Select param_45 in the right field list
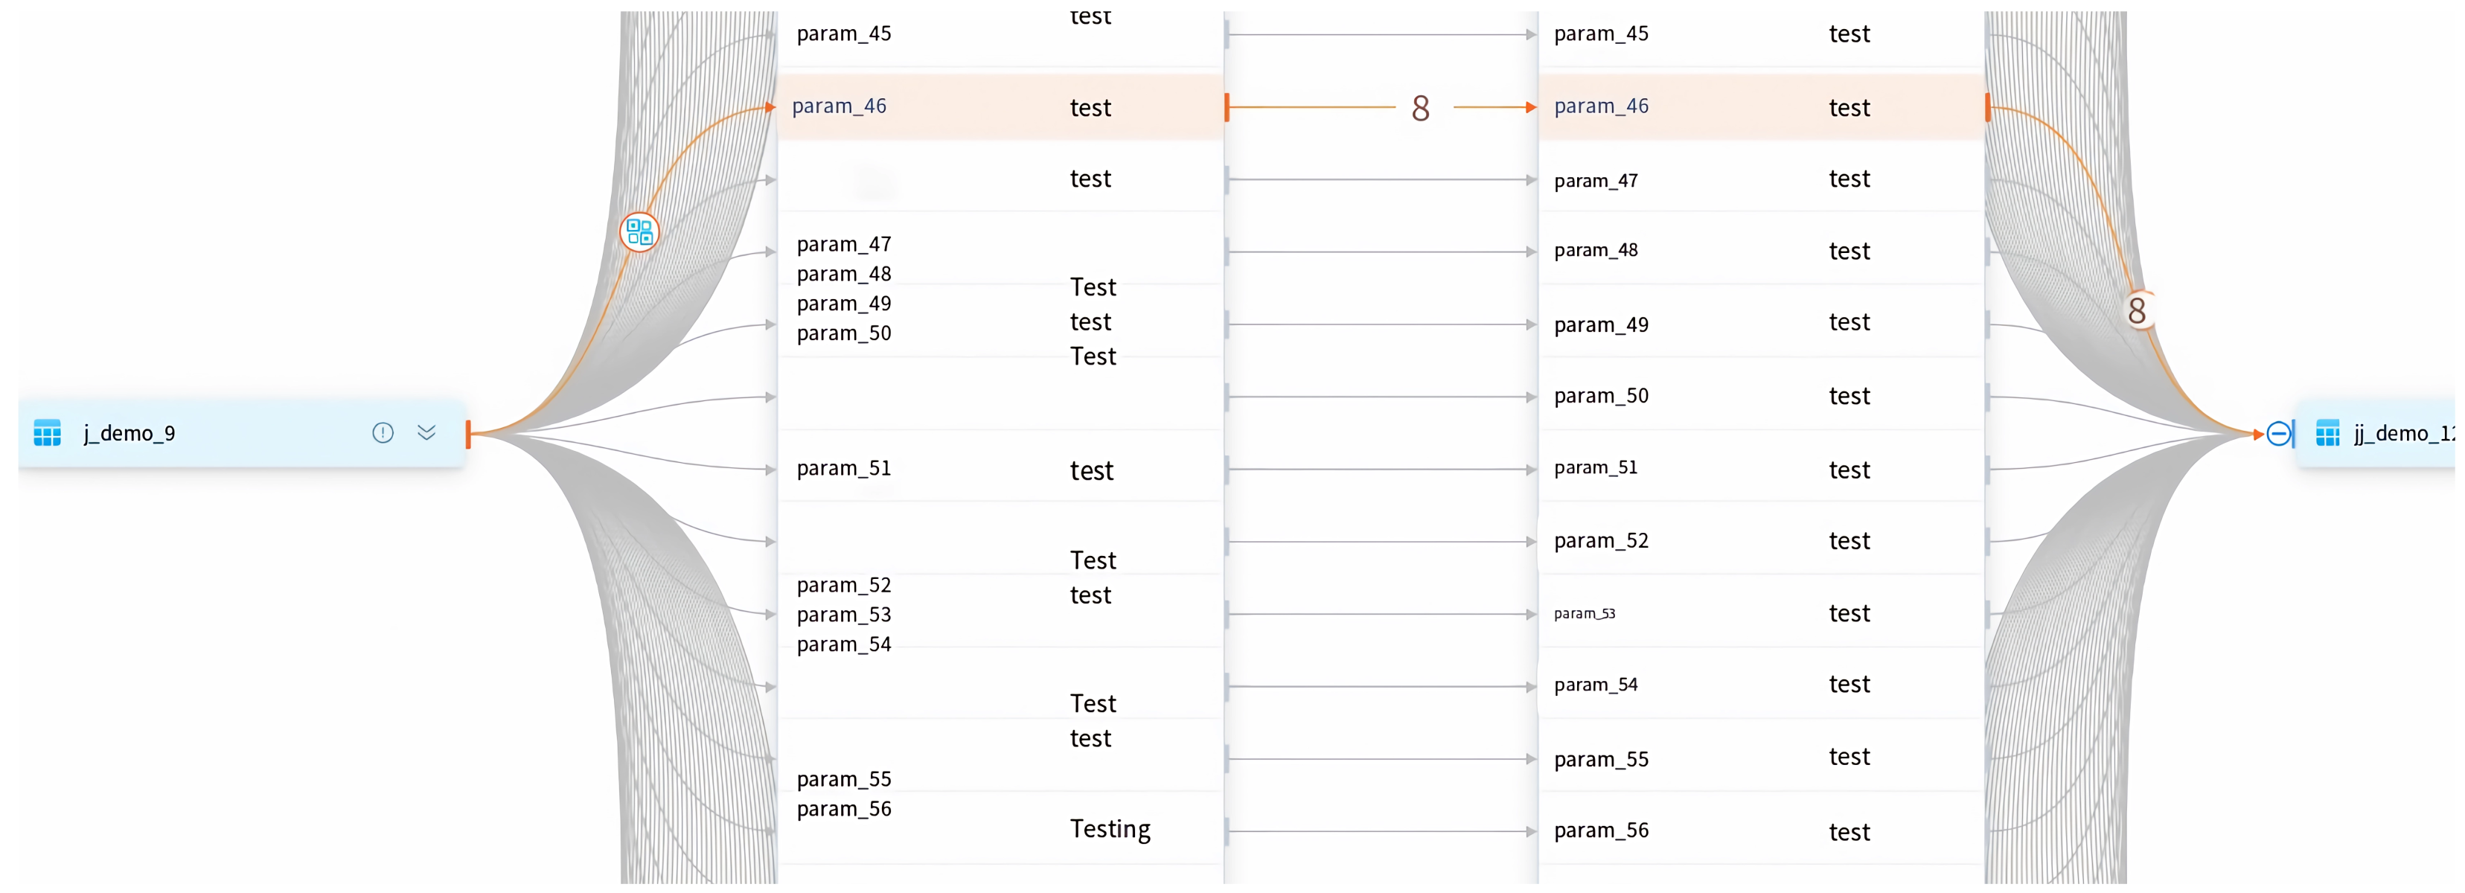The width and height of the screenshot is (2465, 893). [x=1601, y=34]
